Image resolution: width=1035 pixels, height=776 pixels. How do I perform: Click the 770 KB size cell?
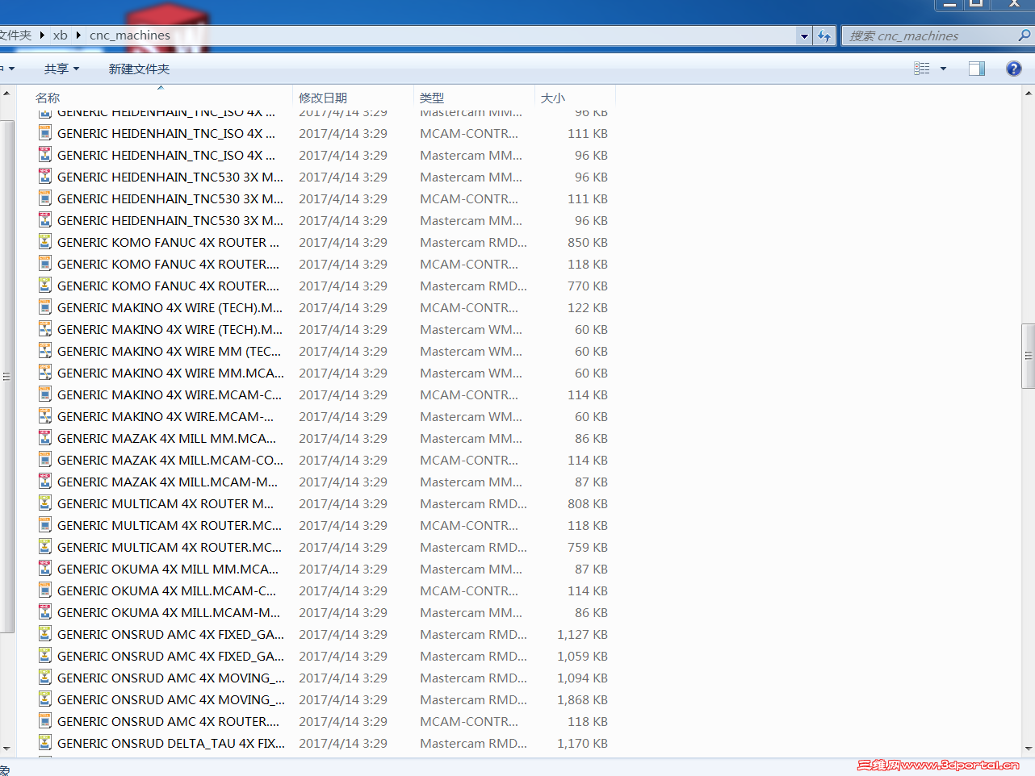point(588,286)
